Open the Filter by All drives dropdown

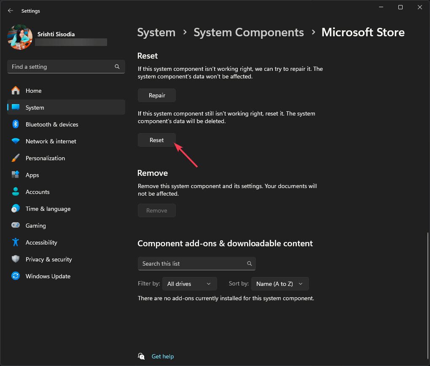(x=190, y=284)
